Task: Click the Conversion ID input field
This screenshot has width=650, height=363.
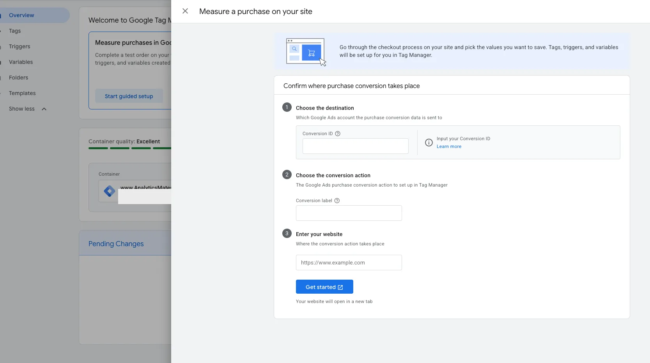Action: [356, 146]
